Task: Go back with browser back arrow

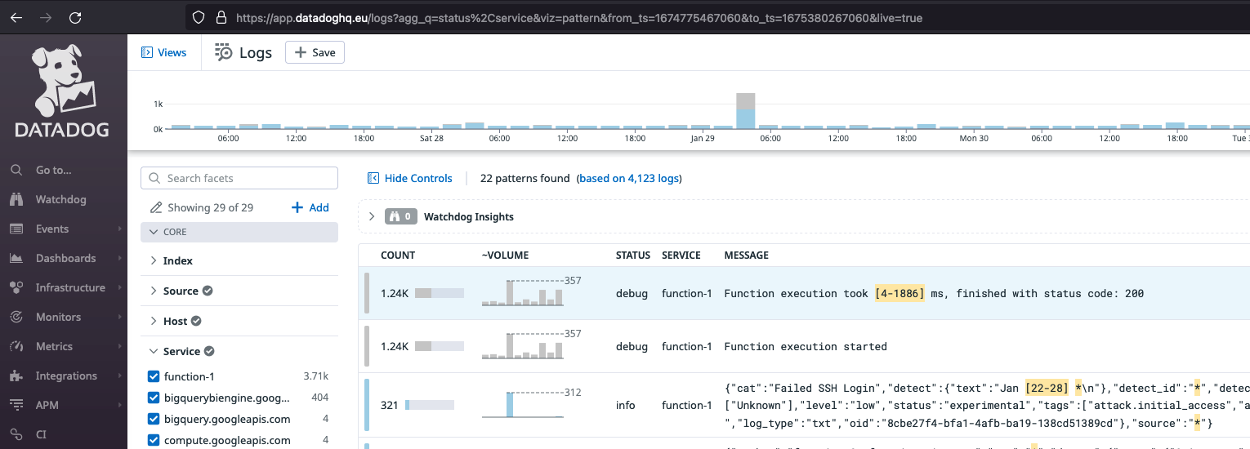Action: (x=17, y=17)
